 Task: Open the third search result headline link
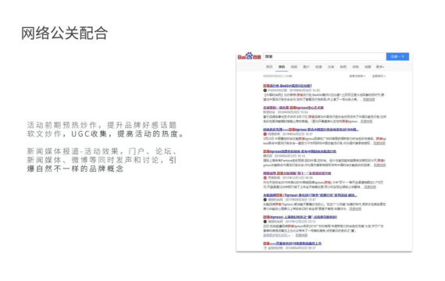coord(311,130)
